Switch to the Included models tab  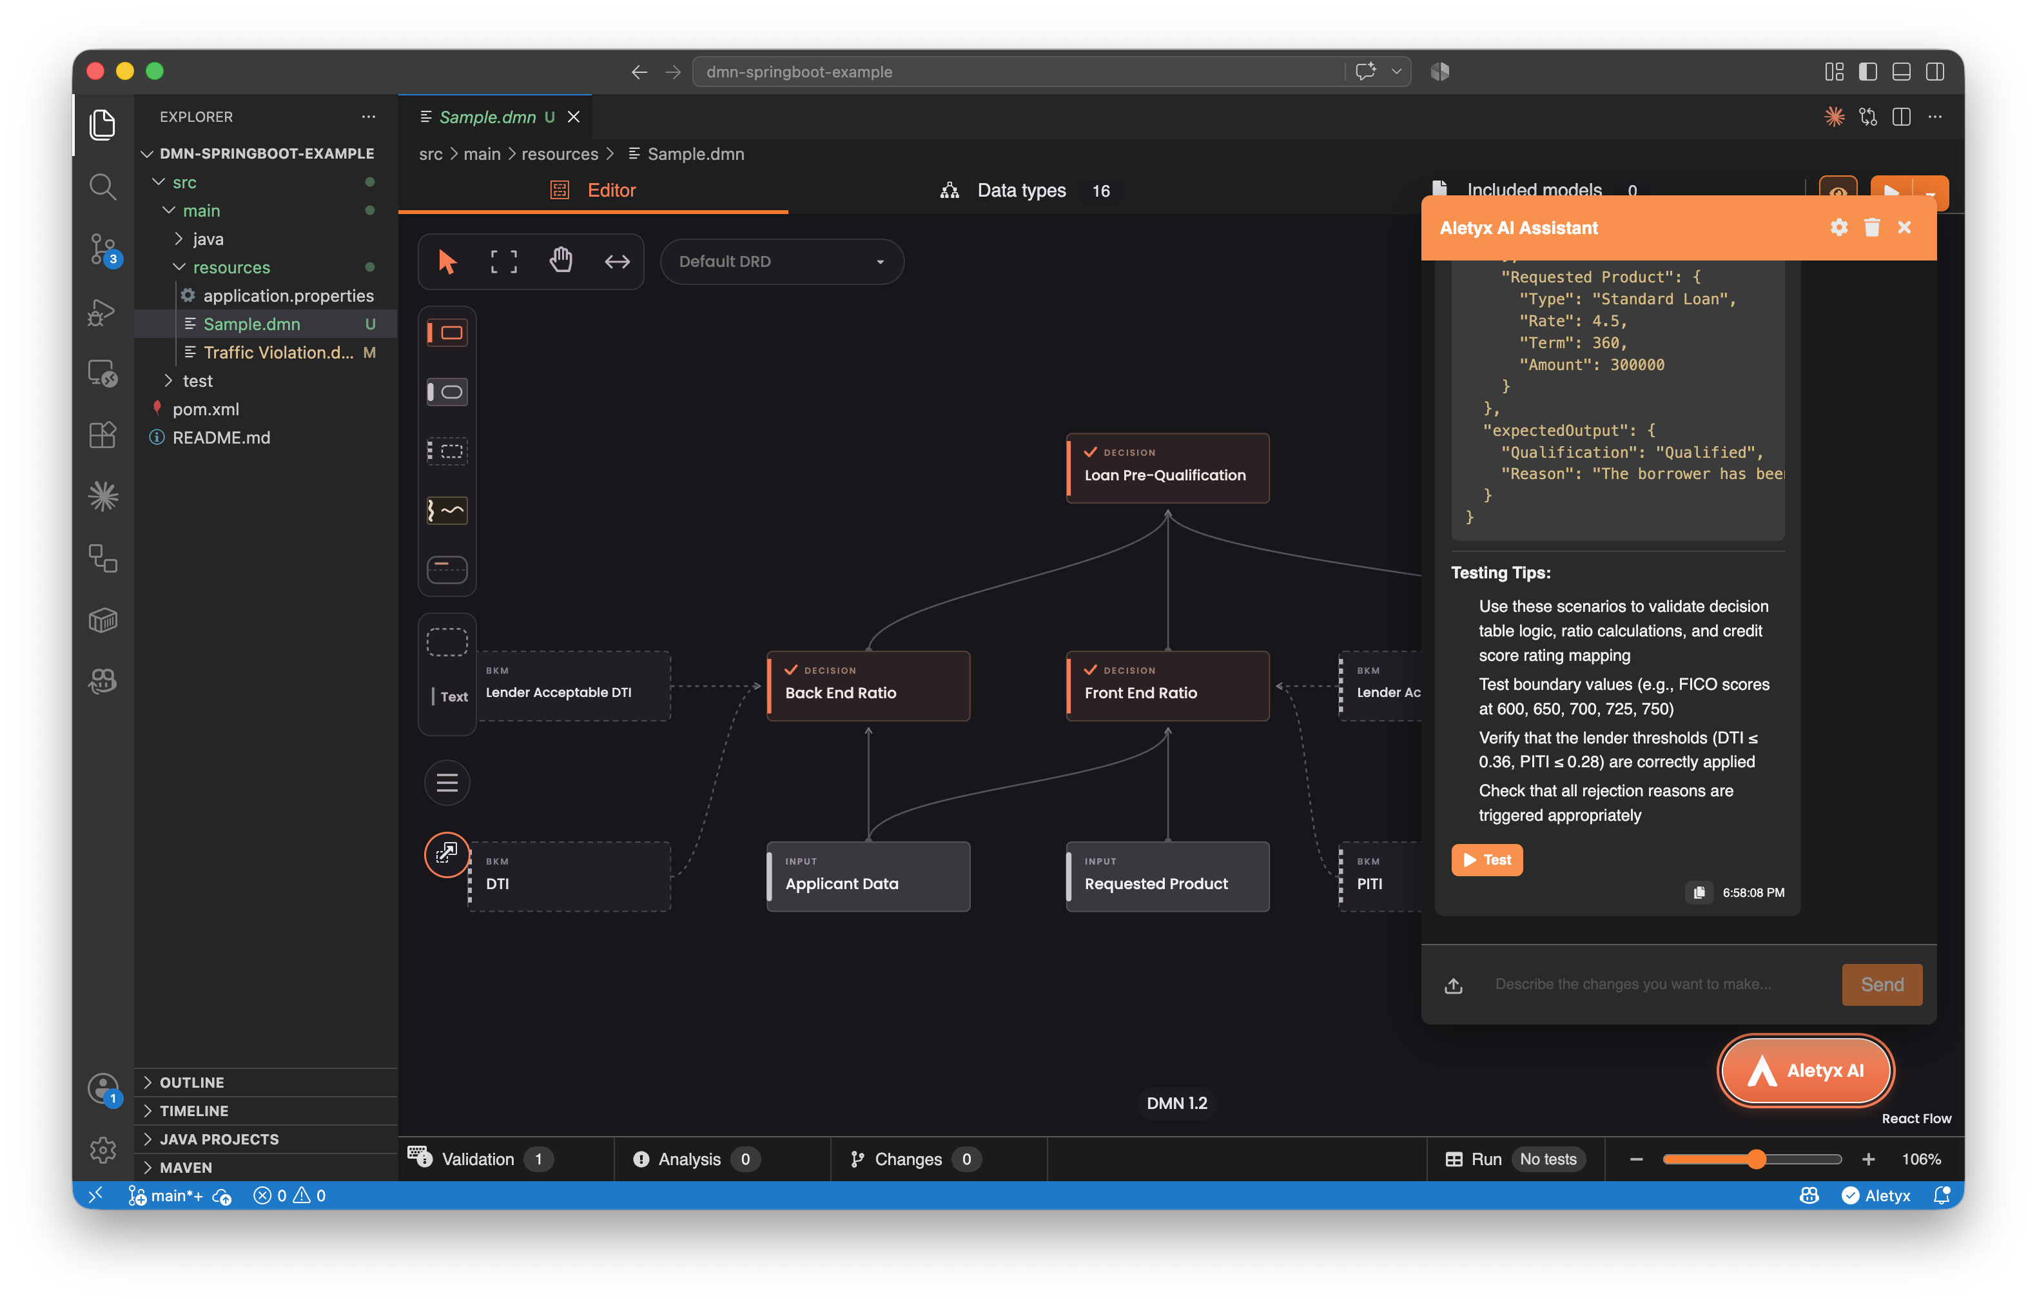pos(1534,190)
